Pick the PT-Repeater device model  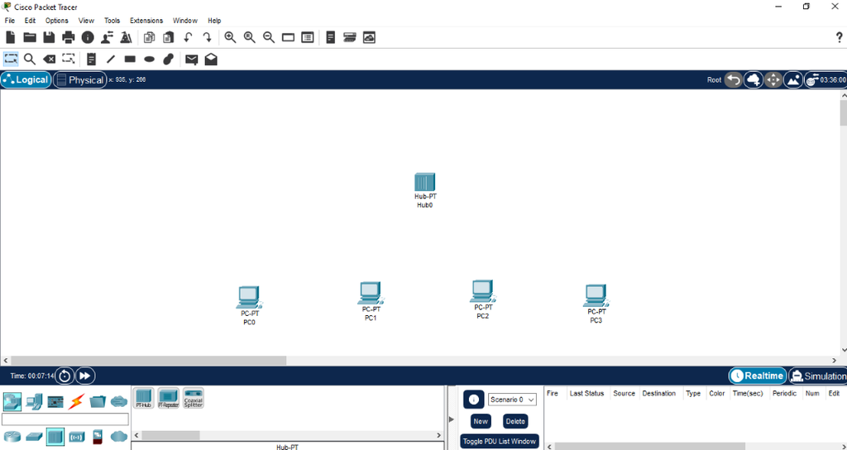coord(168,398)
